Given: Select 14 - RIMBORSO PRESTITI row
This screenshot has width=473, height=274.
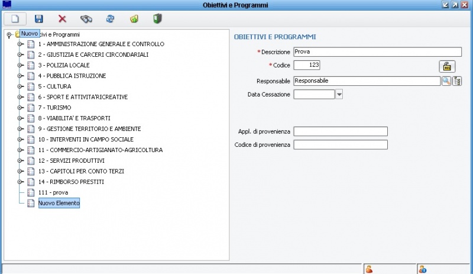Looking at the screenshot, I should (71, 182).
